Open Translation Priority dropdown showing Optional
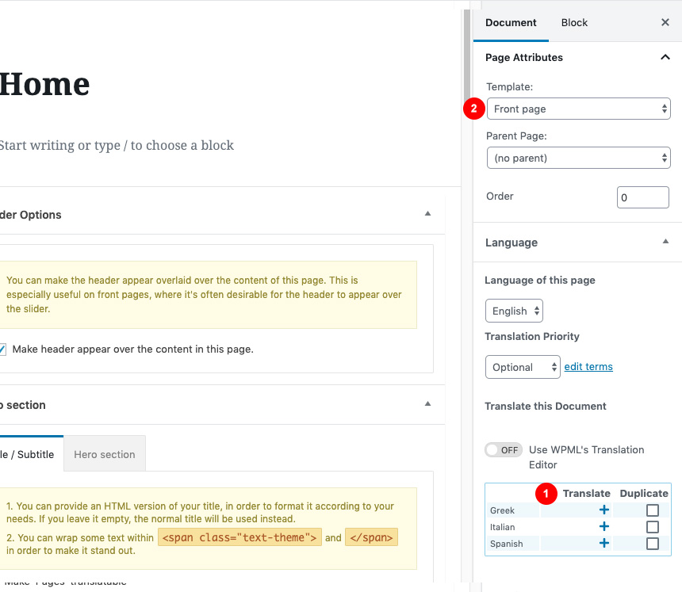This screenshot has width=682, height=592. (x=523, y=367)
